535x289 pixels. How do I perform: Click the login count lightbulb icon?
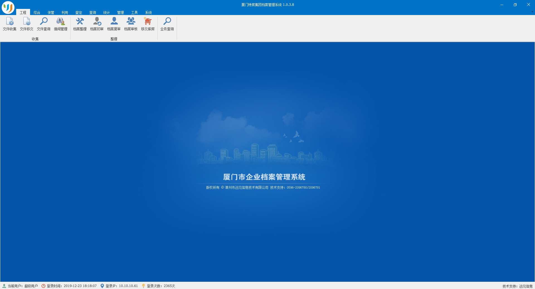(144, 286)
